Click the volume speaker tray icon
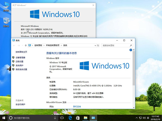Screen dimensions: 162x121 coord(144,118)
